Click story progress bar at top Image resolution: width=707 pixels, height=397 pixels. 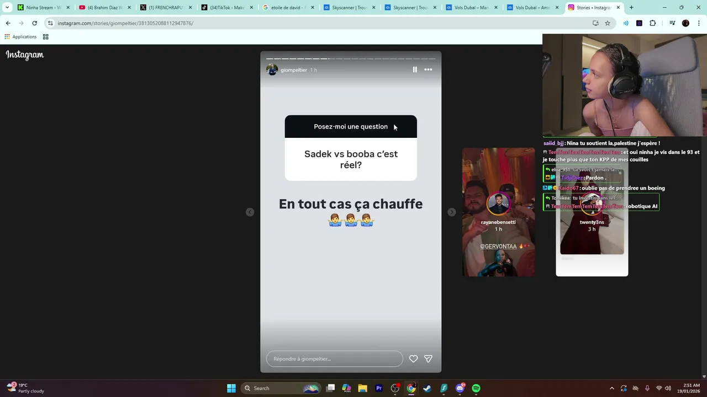(351, 58)
